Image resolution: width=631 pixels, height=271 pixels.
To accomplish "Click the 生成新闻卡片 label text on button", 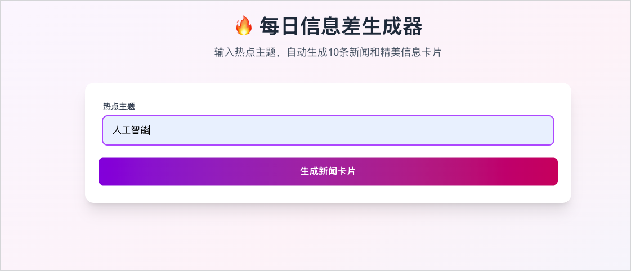I will tap(328, 171).
